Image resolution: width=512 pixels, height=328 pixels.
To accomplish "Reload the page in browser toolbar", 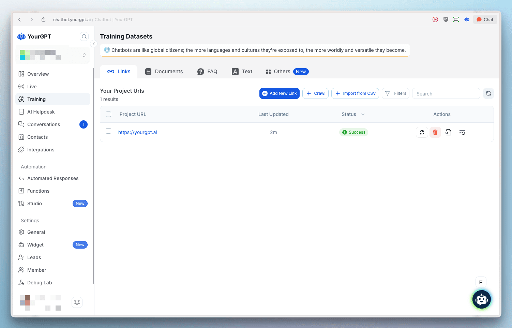I will click(44, 20).
